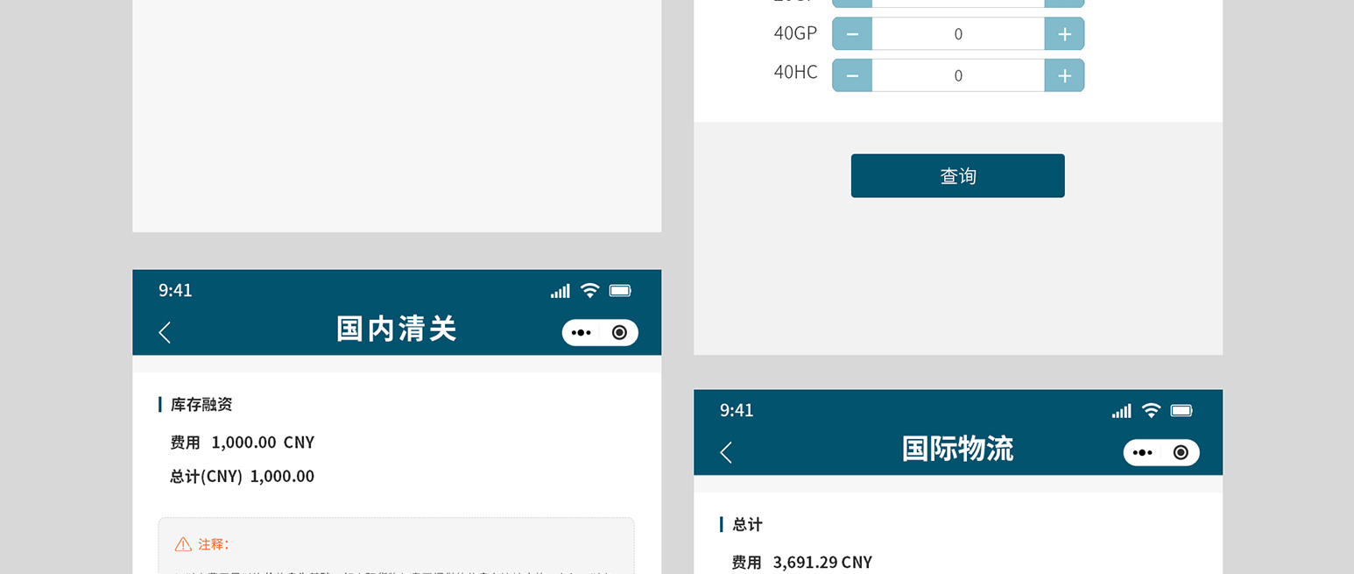
Task: Click the 查询 button
Action: [x=957, y=176]
